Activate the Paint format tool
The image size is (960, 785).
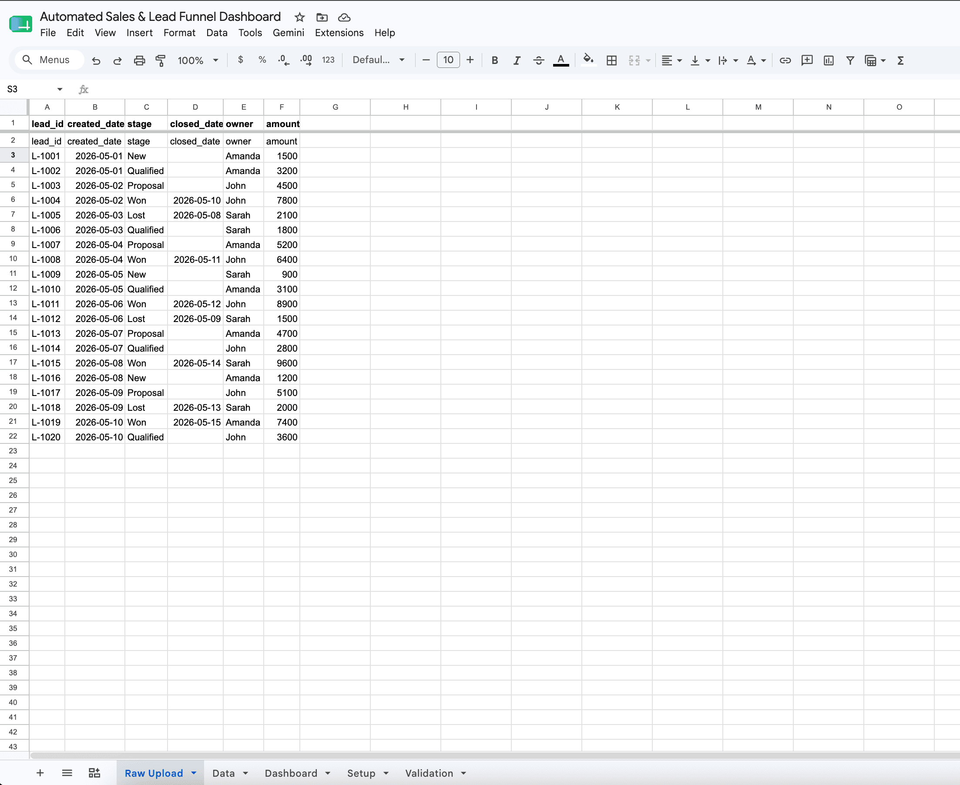click(x=161, y=60)
